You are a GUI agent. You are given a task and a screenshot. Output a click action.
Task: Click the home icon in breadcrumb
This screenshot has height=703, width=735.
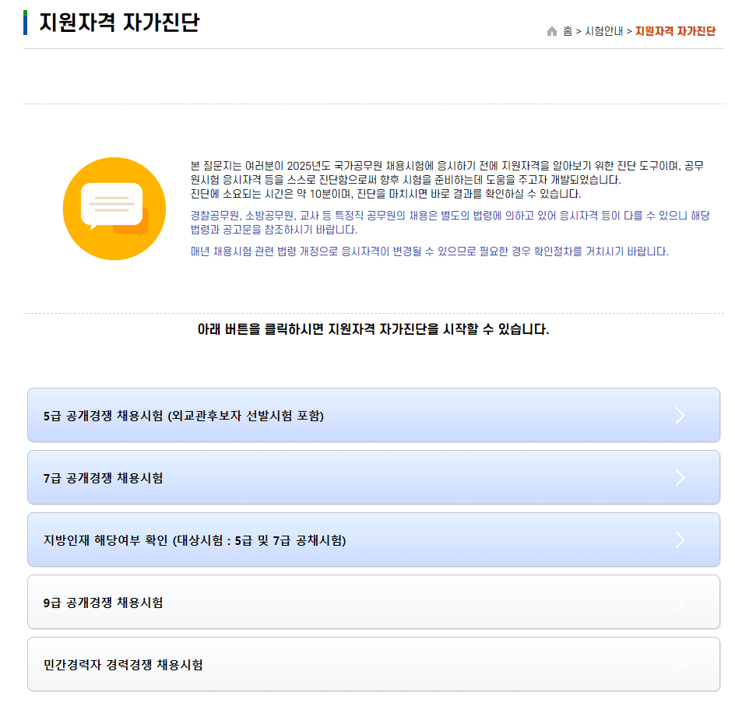[x=552, y=31]
